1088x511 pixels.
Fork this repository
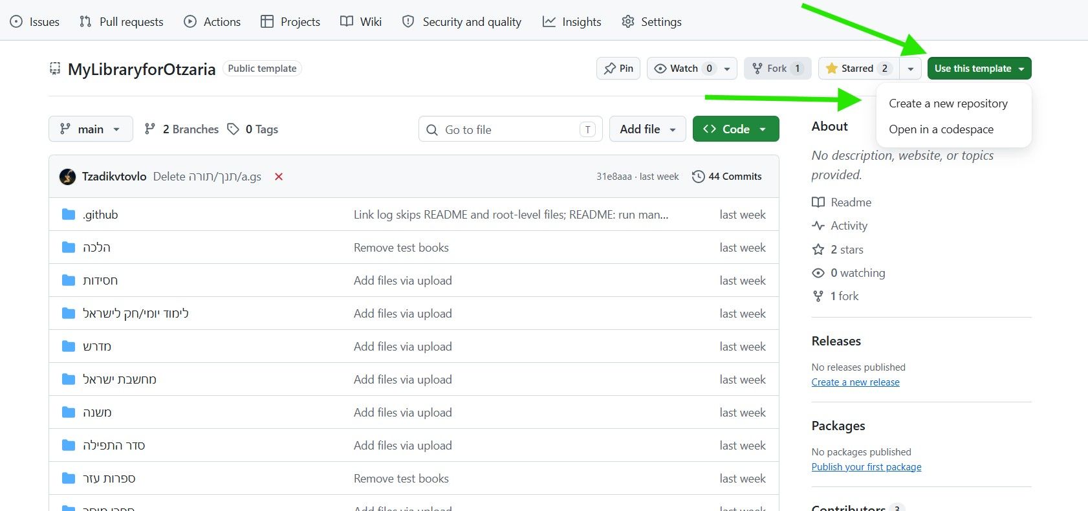(x=778, y=69)
